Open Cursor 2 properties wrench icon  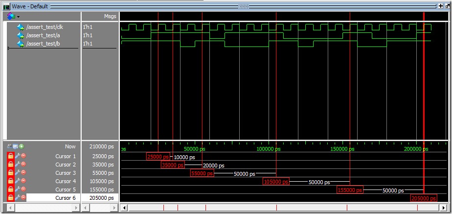coord(17,165)
